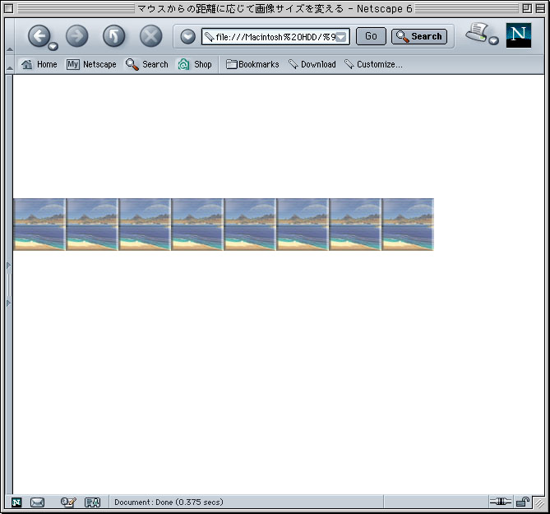Click the online/offline connection plug icon
Screen dimensions: 550x514
[x=501, y=502]
